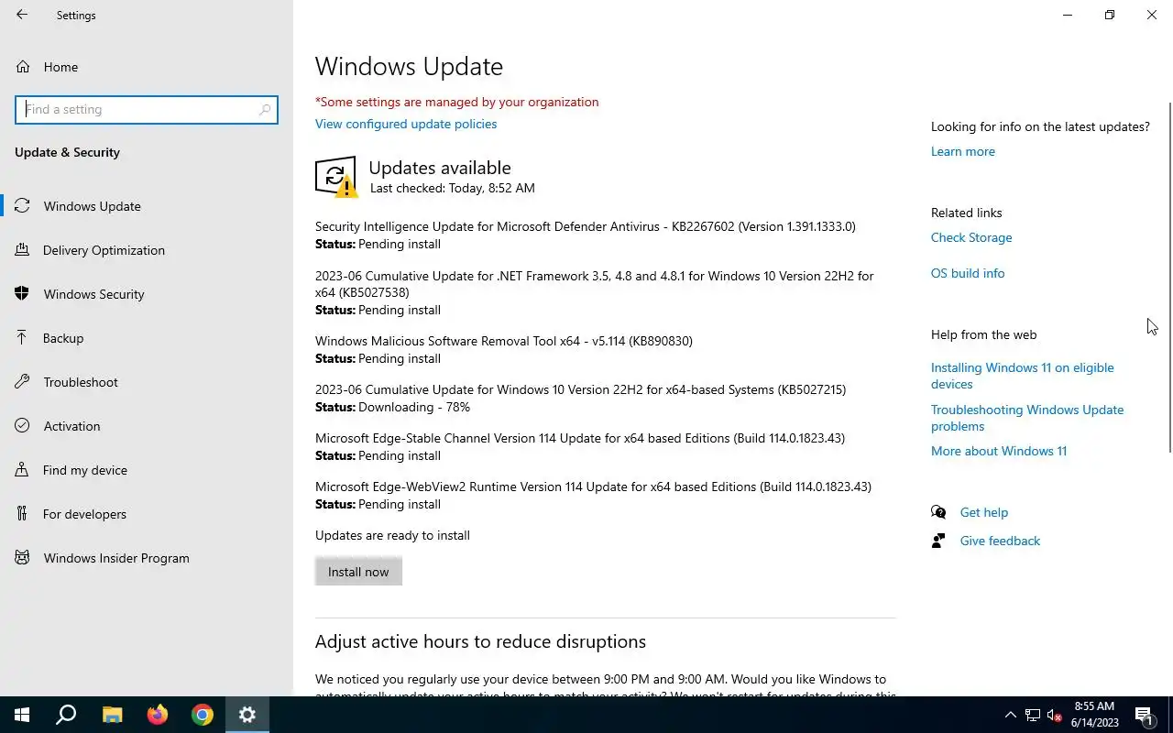
Task: Click the Get help chat bubble icon
Action: (x=938, y=512)
